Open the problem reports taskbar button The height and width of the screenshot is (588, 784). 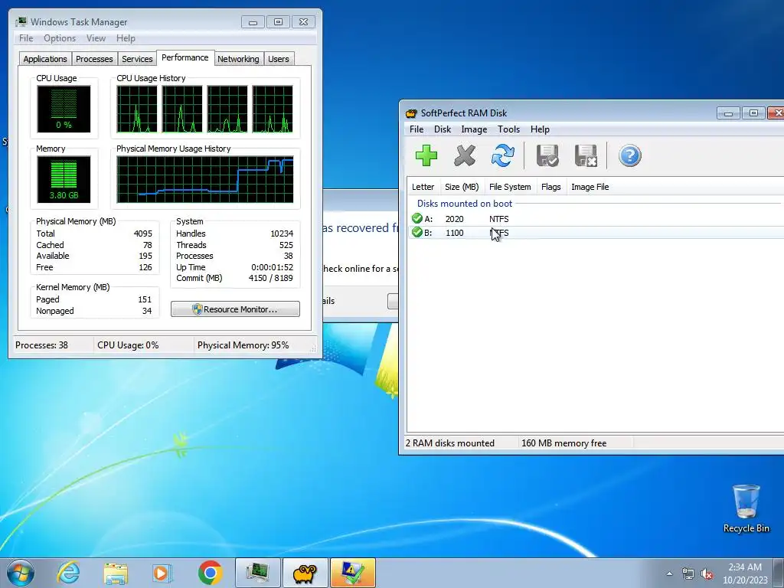pos(352,573)
